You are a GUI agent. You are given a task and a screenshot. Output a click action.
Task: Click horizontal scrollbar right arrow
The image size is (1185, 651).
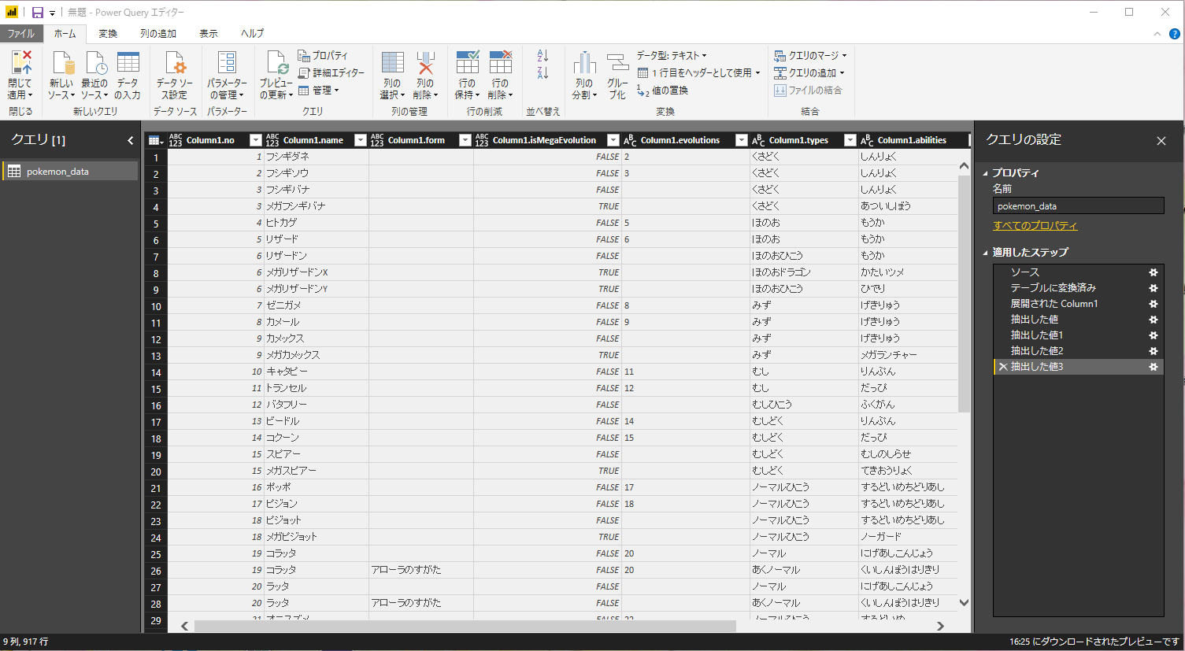pos(940,627)
